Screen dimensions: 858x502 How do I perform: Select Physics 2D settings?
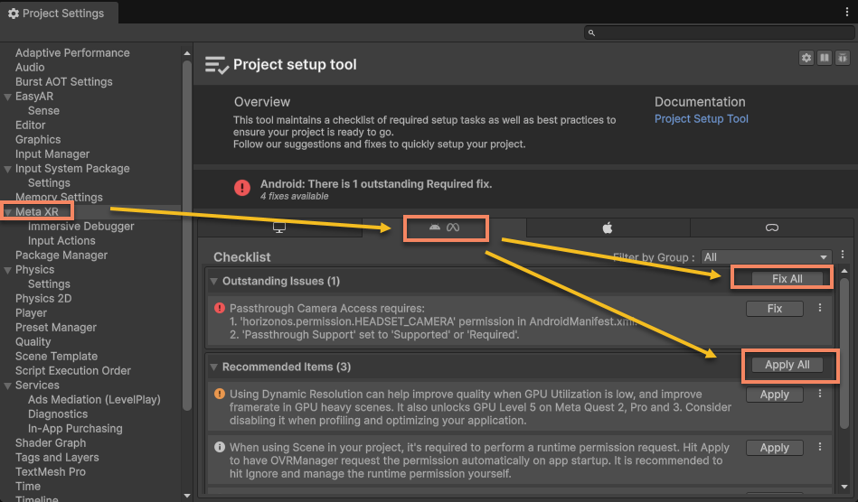click(43, 299)
